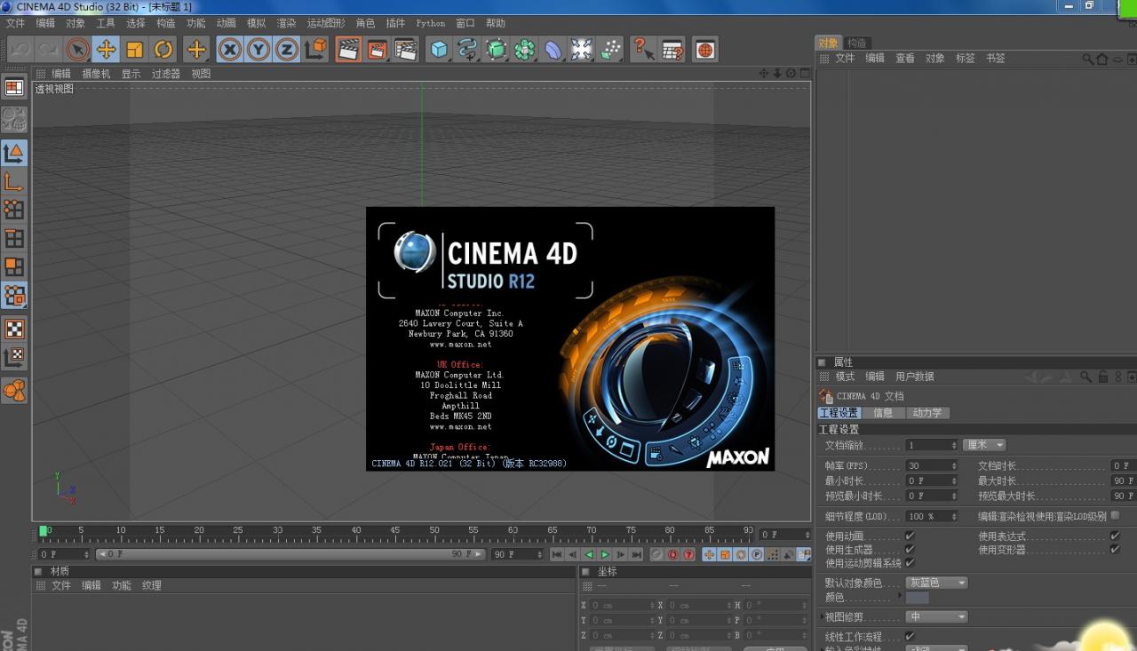Activate the Rotate tool
1137x651 pixels.
(163, 50)
